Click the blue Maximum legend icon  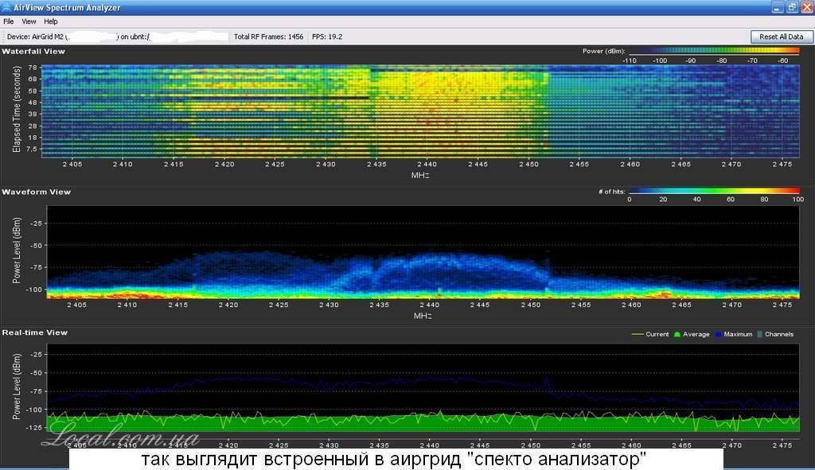pyautogui.click(x=718, y=334)
